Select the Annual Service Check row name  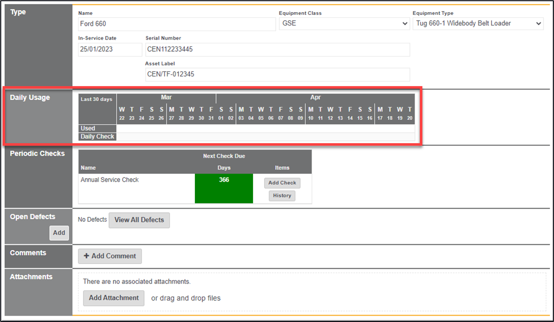click(x=110, y=180)
